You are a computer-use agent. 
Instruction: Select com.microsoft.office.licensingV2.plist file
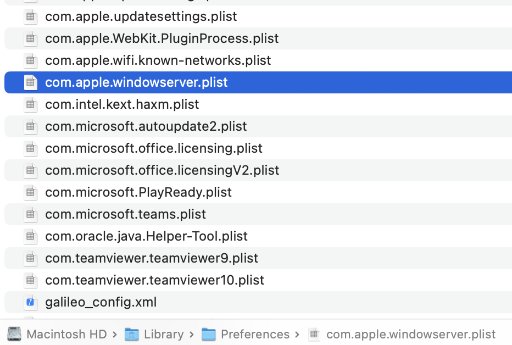(162, 170)
